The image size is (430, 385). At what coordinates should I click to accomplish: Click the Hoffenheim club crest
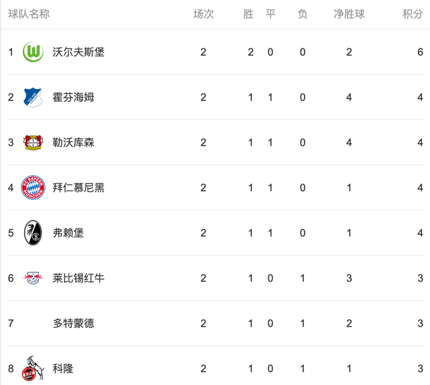(33, 97)
